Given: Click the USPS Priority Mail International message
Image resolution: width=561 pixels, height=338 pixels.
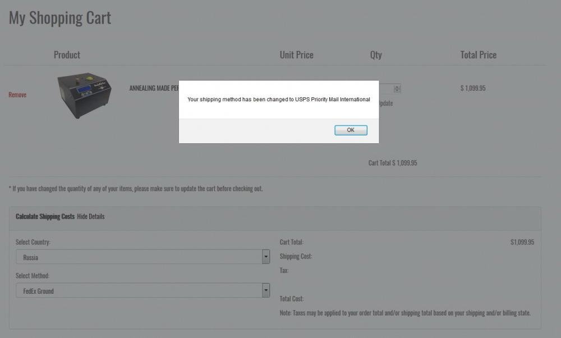Looking at the screenshot, I should pyautogui.click(x=278, y=100).
